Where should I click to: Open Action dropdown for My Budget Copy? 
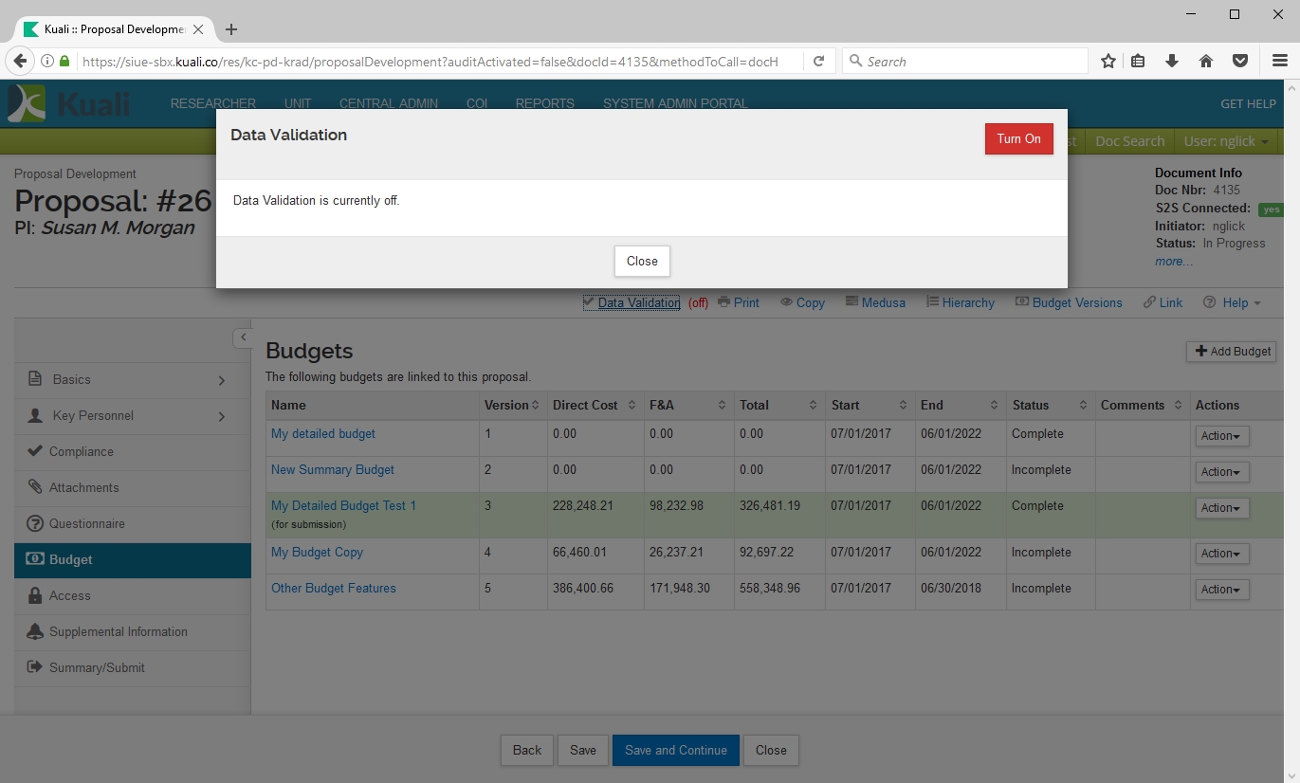[1221, 554]
